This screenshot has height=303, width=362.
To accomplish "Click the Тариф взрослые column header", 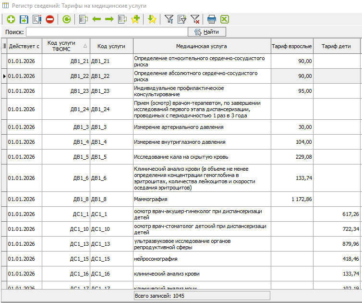I will (292, 46).
